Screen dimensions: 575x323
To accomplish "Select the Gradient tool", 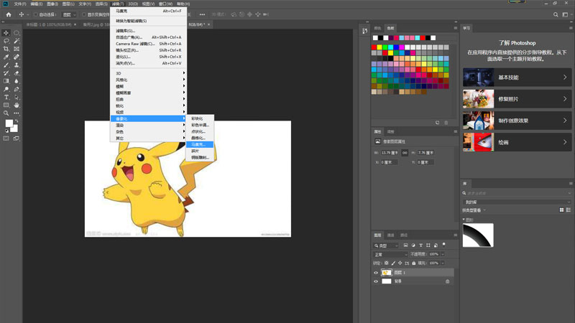I will [x=6, y=81].
